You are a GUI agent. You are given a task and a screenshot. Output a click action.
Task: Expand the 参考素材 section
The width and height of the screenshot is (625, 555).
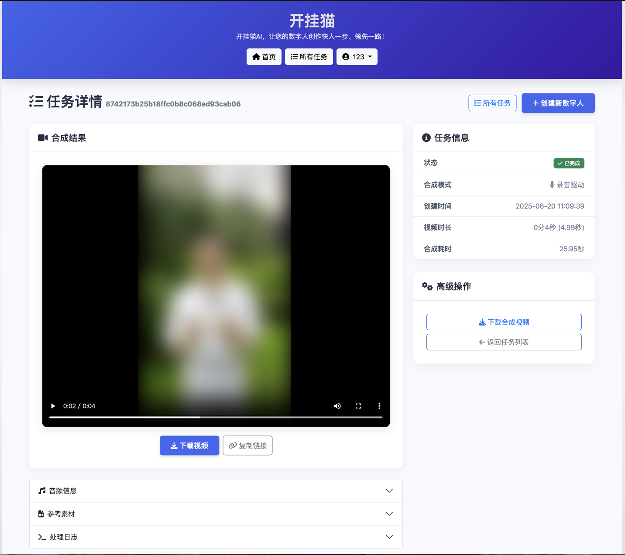(216, 514)
